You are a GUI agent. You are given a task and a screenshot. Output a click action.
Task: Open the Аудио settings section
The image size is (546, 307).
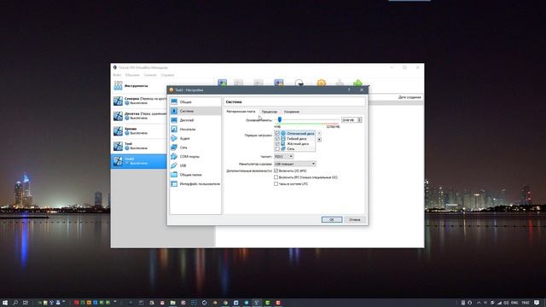tap(195, 138)
